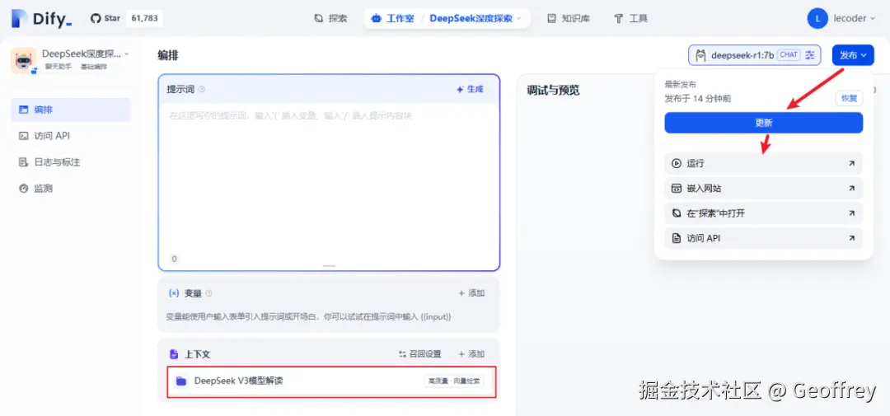Viewport: 890px width, 416px height.
Task: Click the blue 更新 update button
Action: [763, 123]
